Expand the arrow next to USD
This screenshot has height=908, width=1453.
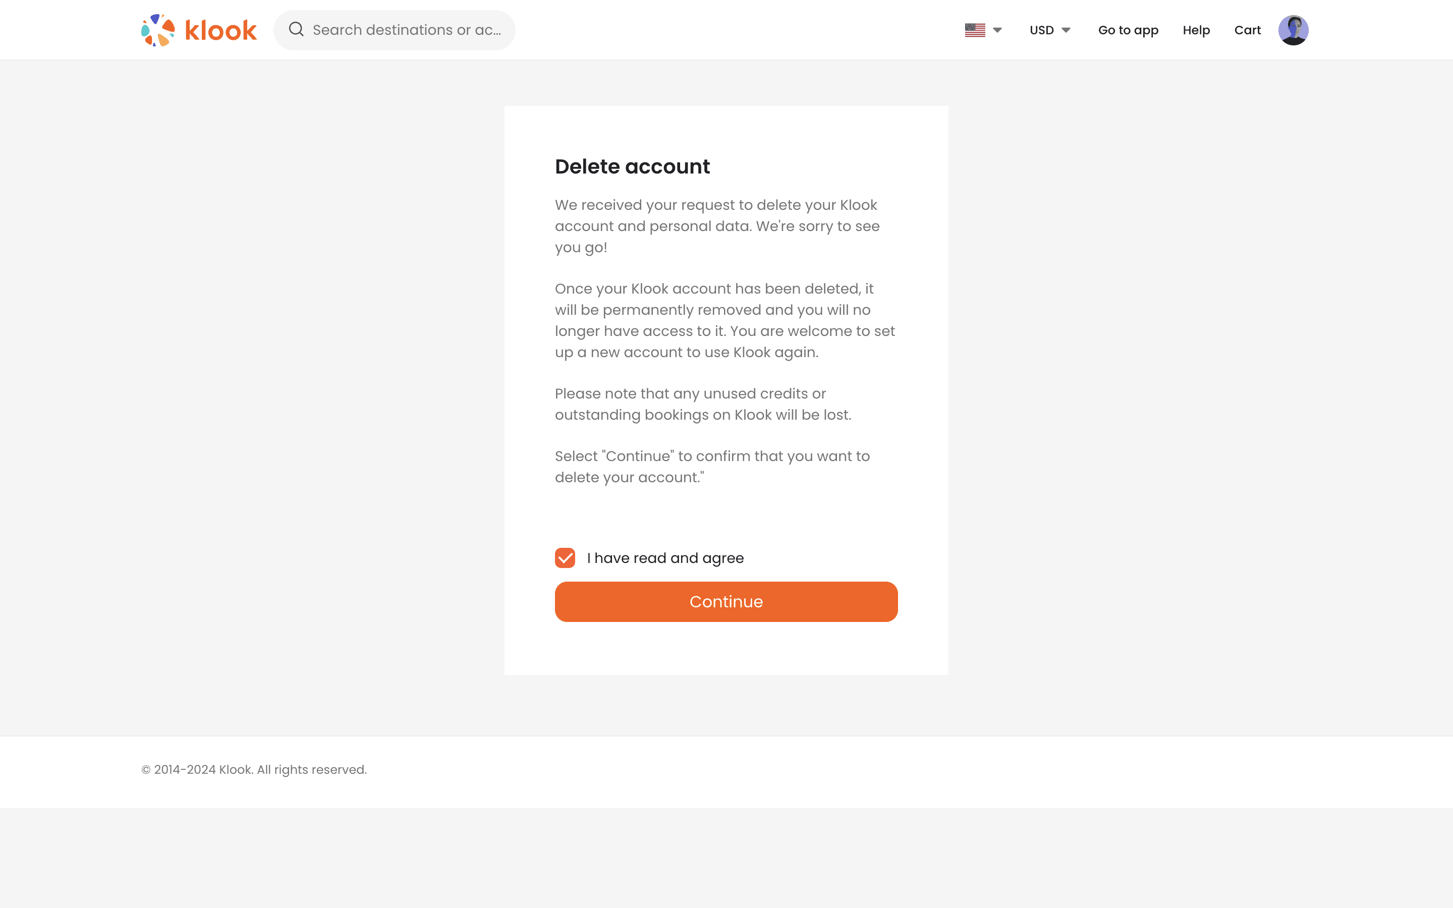coord(1067,30)
